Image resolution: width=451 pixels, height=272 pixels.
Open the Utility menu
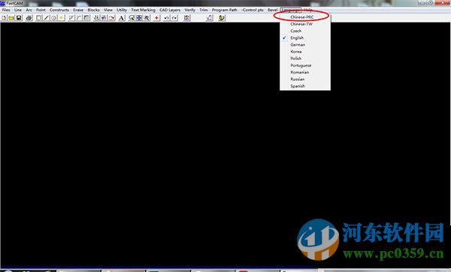pyautogui.click(x=122, y=10)
